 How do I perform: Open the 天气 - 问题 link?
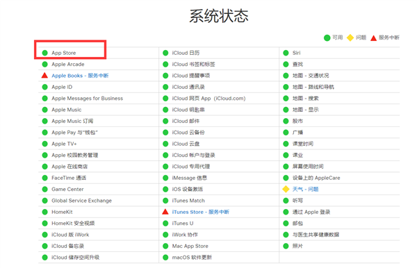click(x=306, y=189)
